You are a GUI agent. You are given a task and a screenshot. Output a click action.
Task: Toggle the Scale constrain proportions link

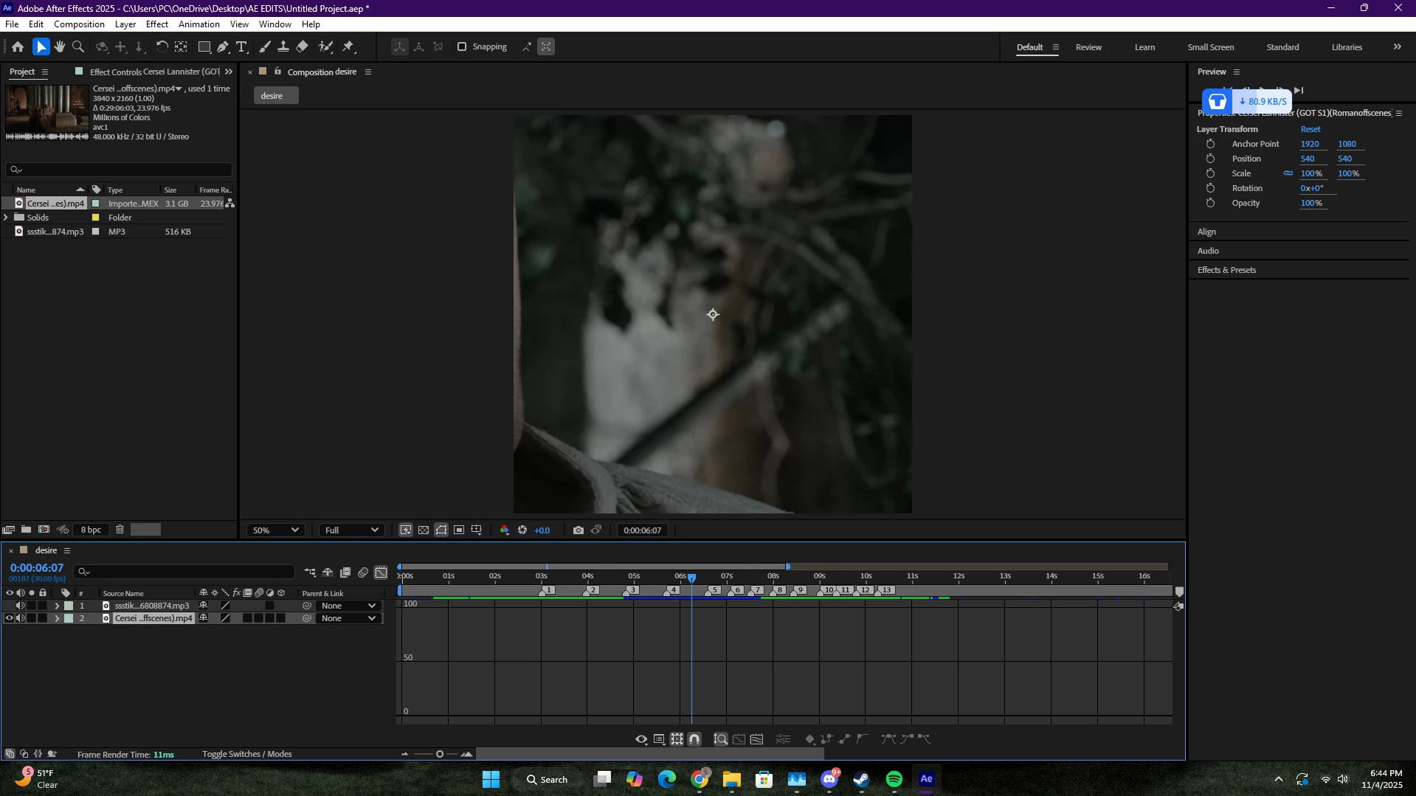1288,173
